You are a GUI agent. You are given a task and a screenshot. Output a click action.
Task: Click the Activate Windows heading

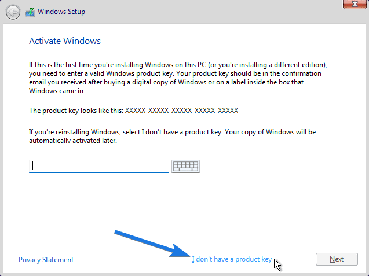(65, 41)
